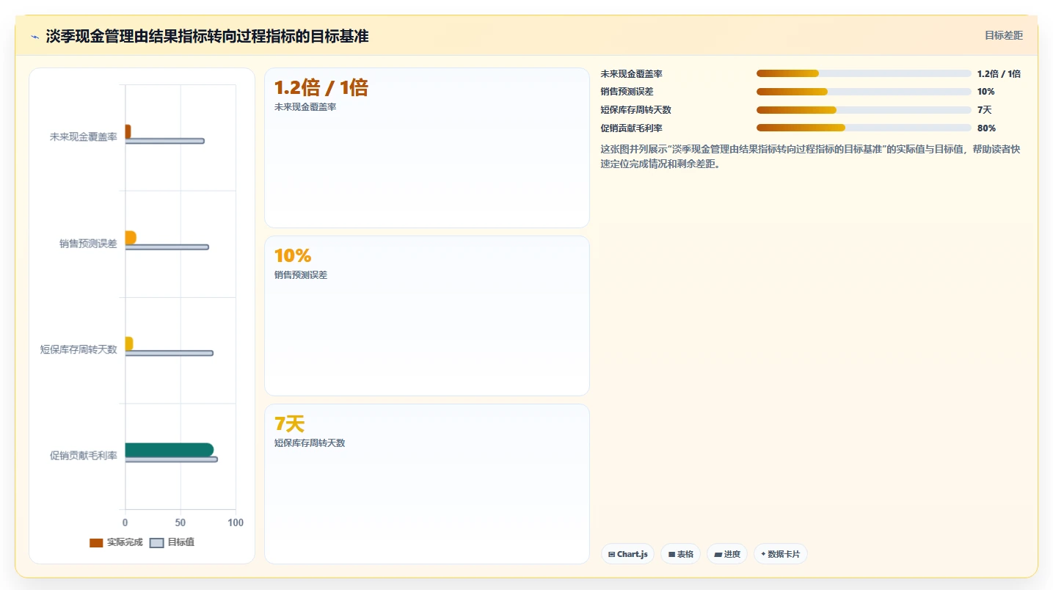Toggle 目标值 legend entry in chart

click(x=172, y=542)
